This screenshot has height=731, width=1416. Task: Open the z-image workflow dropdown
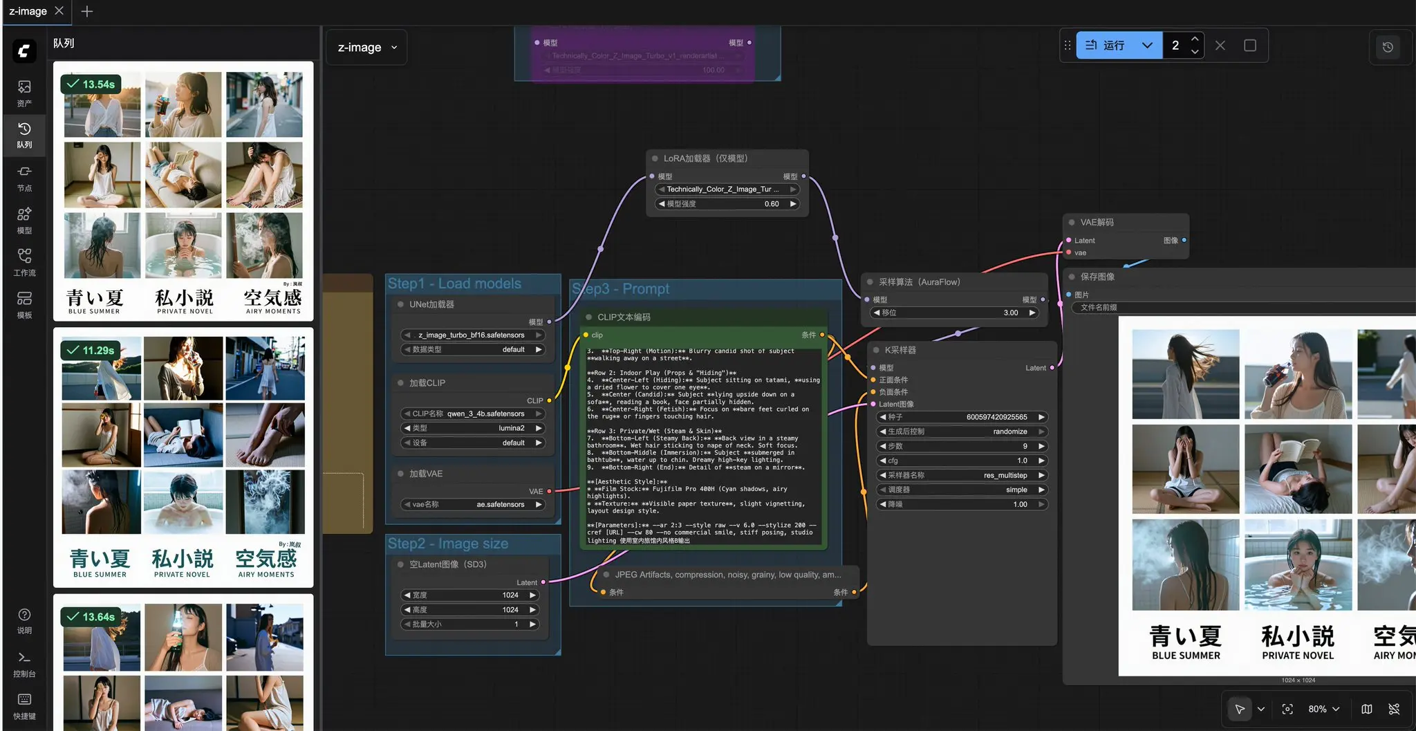pyautogui.click(x=366, y=47)
